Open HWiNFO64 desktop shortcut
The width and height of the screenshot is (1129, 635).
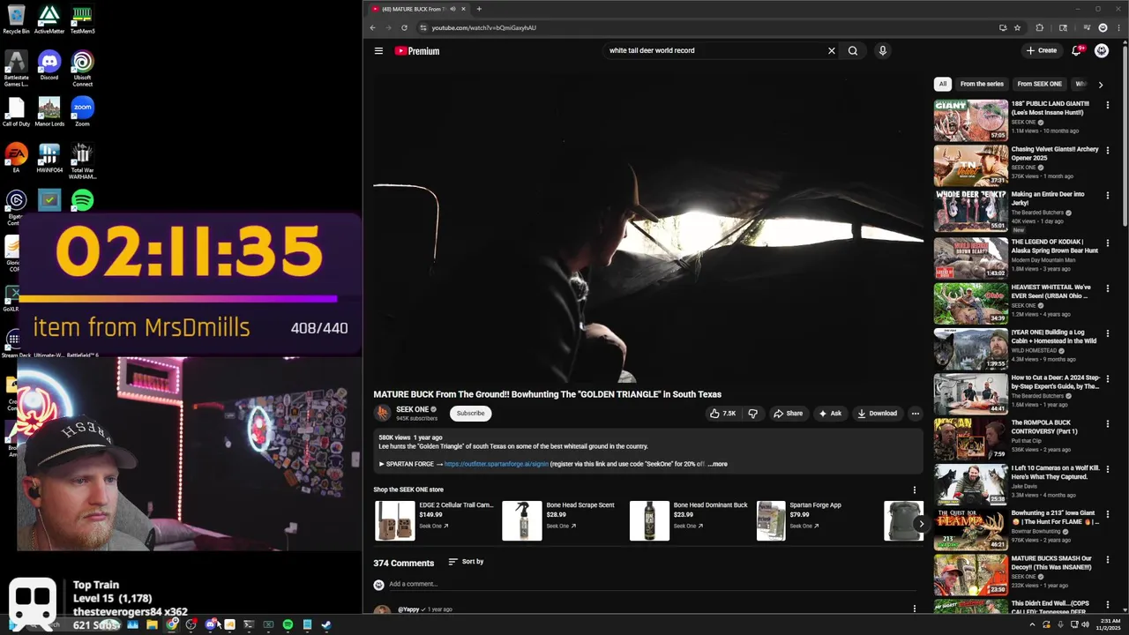[49, 159]
